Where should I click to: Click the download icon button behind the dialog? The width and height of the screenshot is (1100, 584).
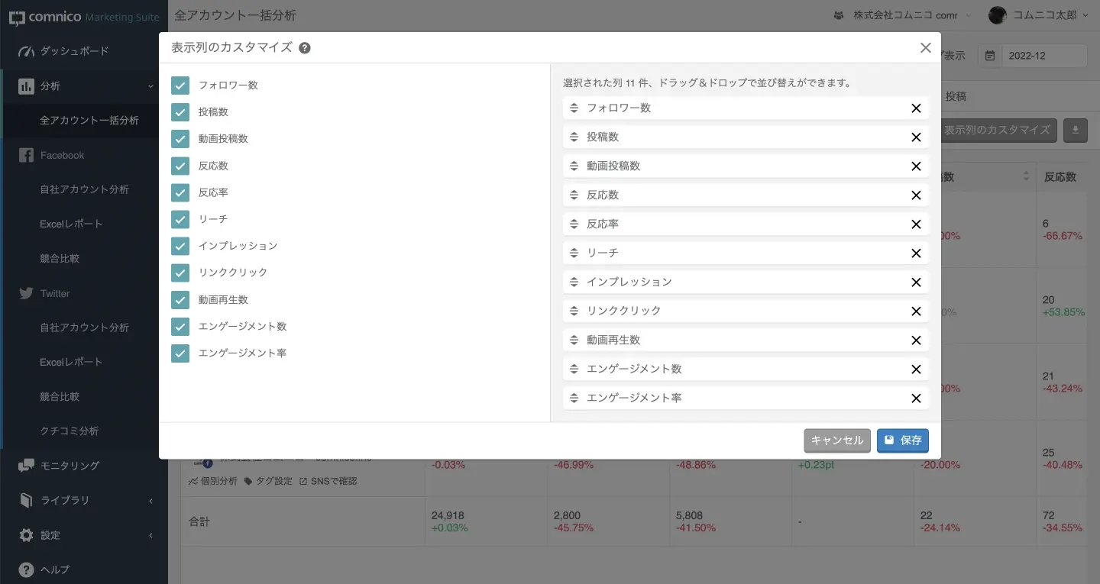1076,130
